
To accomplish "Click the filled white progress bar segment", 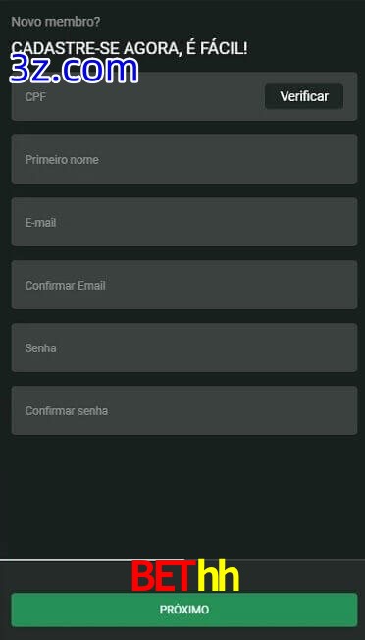I will click(92, 560).
